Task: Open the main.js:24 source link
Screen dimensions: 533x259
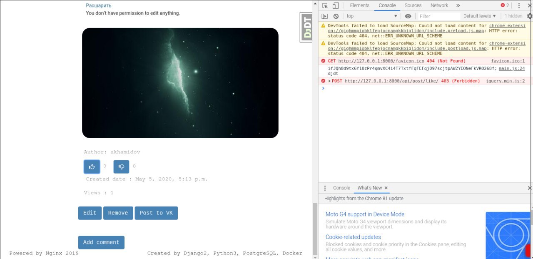Action: pyautogui.click(x=512, y=68)
